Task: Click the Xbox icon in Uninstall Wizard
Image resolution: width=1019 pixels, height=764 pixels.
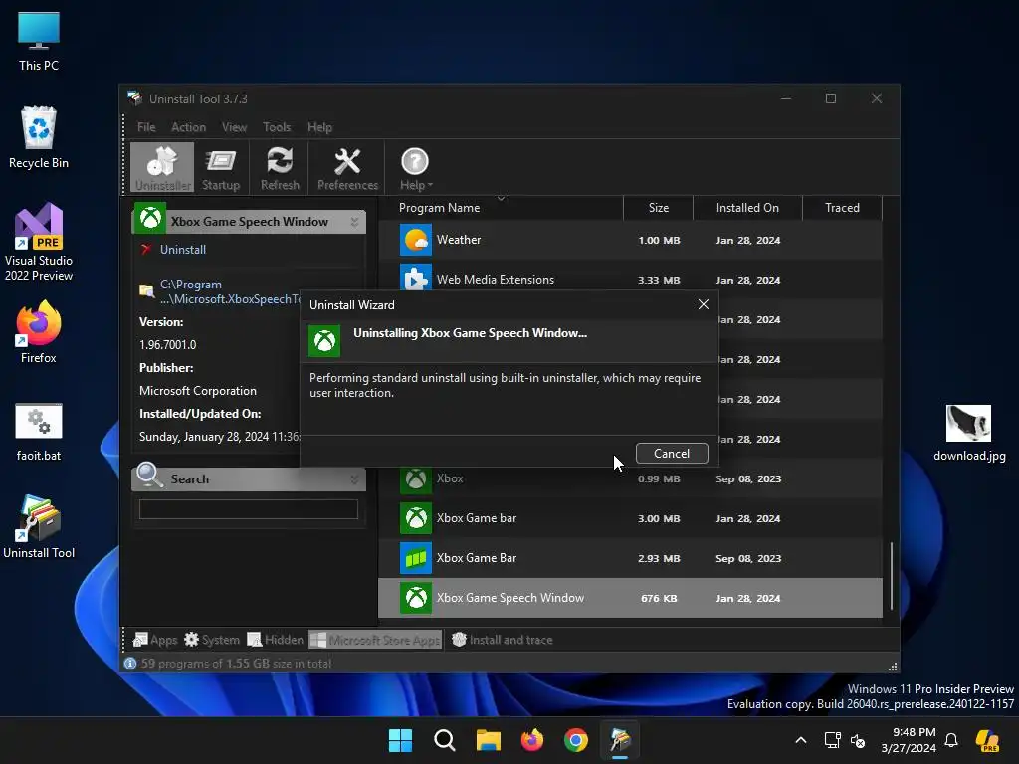Action: coord(324,341)
